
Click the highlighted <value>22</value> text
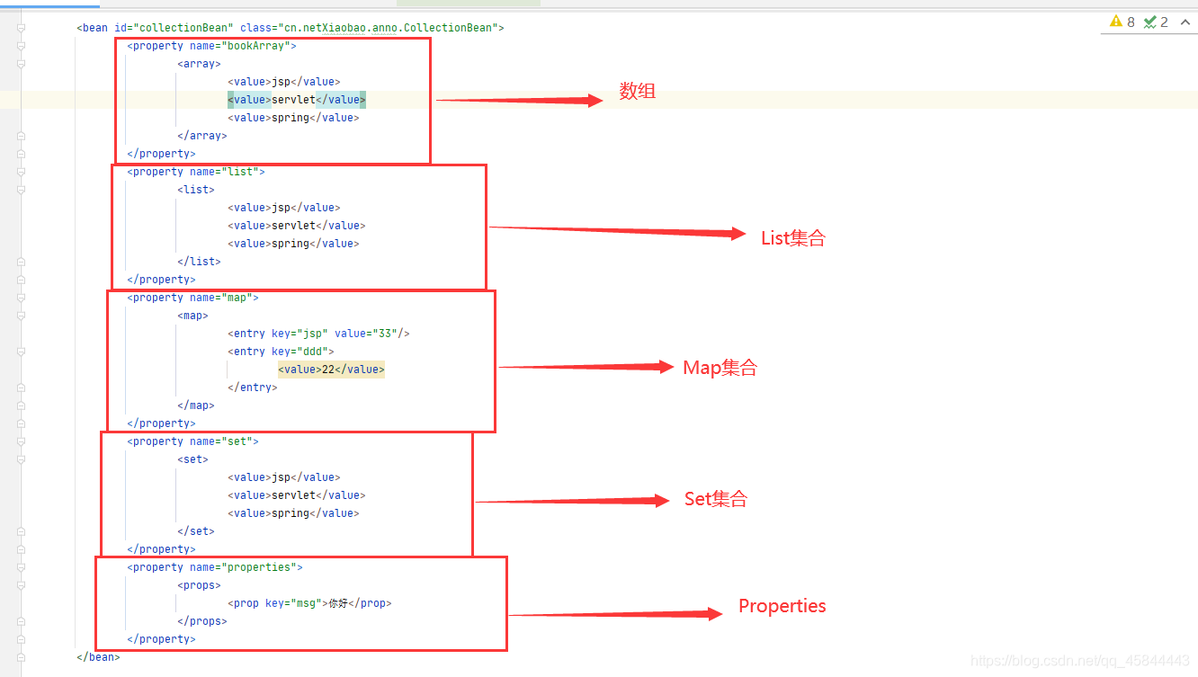(331, 370)
